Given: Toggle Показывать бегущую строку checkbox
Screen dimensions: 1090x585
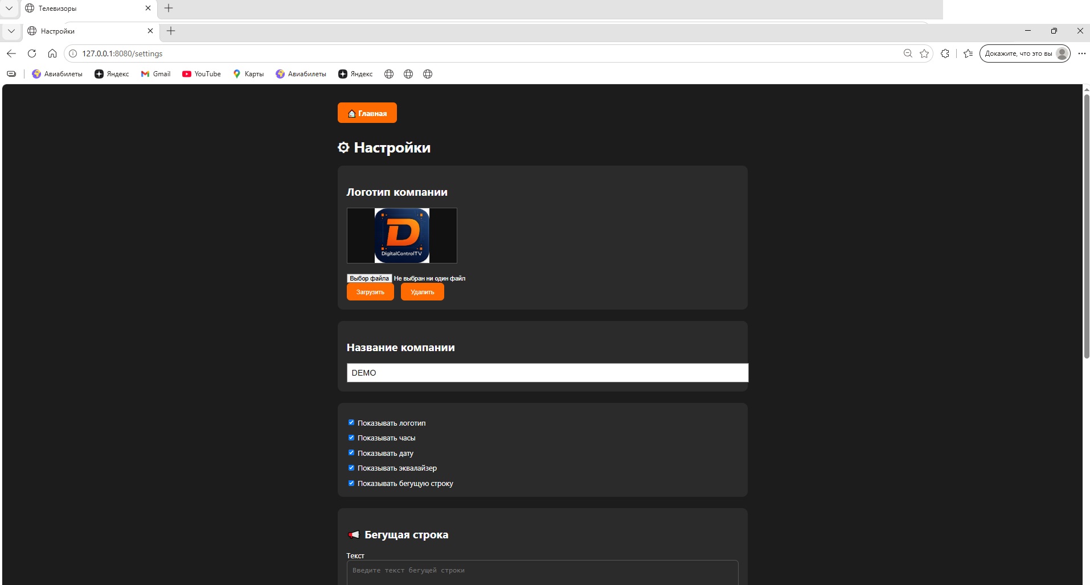Looking at the screenshot, I should coord(351,483).
